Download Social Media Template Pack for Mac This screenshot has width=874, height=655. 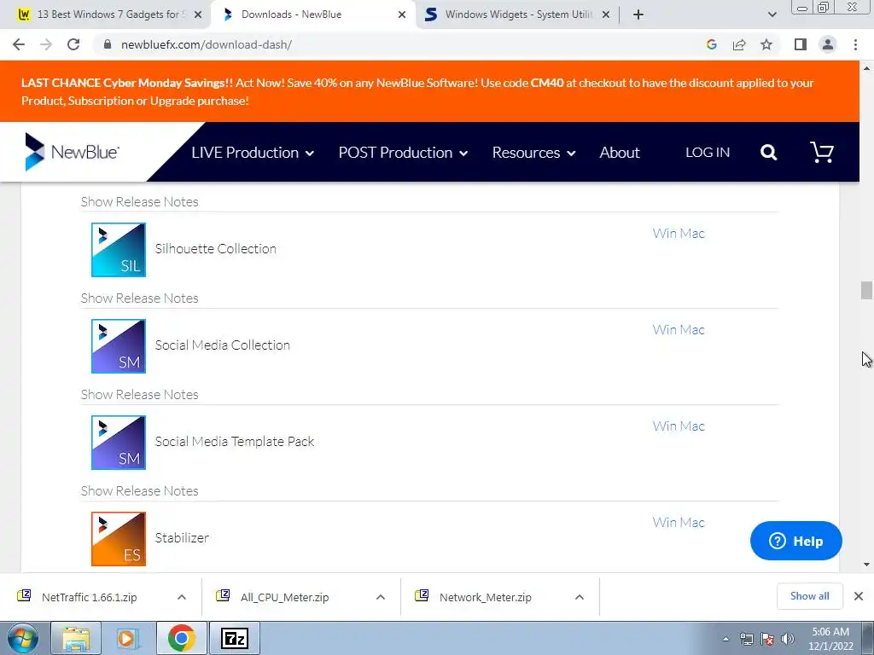tap(692, 426)
